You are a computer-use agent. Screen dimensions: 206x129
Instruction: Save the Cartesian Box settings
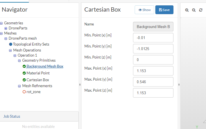pos(164,10)
